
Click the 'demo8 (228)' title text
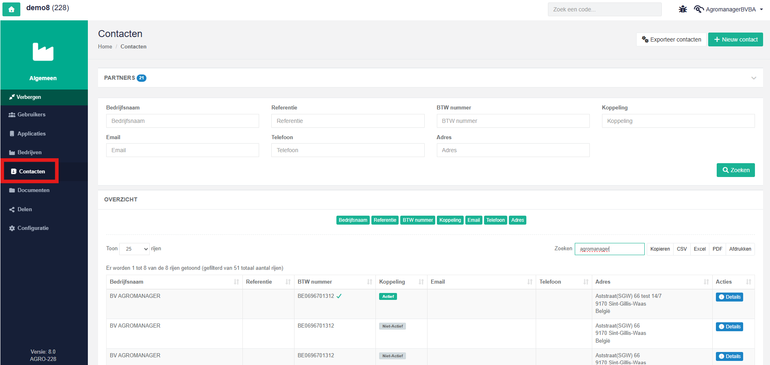click(x=48, y=8)
